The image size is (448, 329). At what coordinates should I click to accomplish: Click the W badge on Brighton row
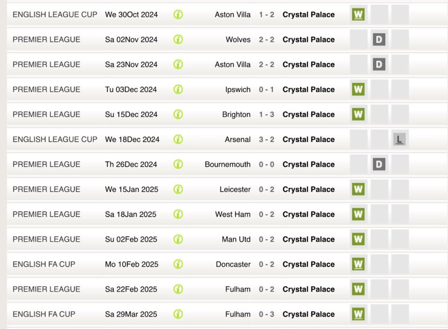pos(358,115)
